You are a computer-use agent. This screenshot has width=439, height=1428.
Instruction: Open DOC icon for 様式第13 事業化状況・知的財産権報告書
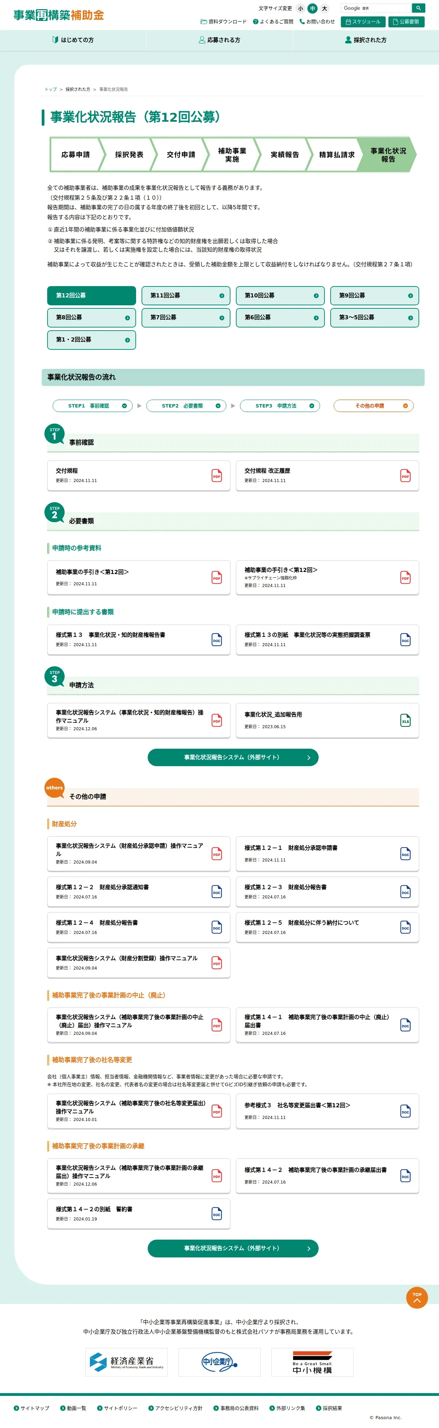click(217, 640)
